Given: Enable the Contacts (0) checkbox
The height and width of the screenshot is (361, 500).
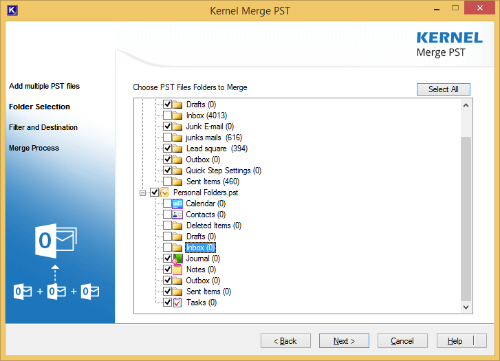Looking at the screenshot, I should click(x=167, y=214).
